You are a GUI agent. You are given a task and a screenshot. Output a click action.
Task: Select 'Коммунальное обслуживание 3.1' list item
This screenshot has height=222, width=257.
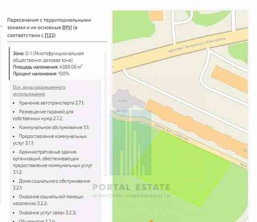pyautogui.click(x=54, y=128)
